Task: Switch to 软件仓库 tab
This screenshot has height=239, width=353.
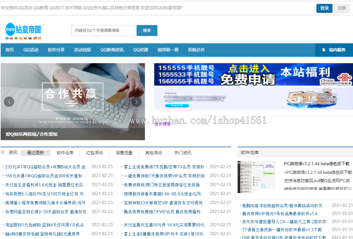Action: pos(65,153)
